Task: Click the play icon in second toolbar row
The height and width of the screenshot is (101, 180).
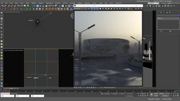Action: coord(34,9)
